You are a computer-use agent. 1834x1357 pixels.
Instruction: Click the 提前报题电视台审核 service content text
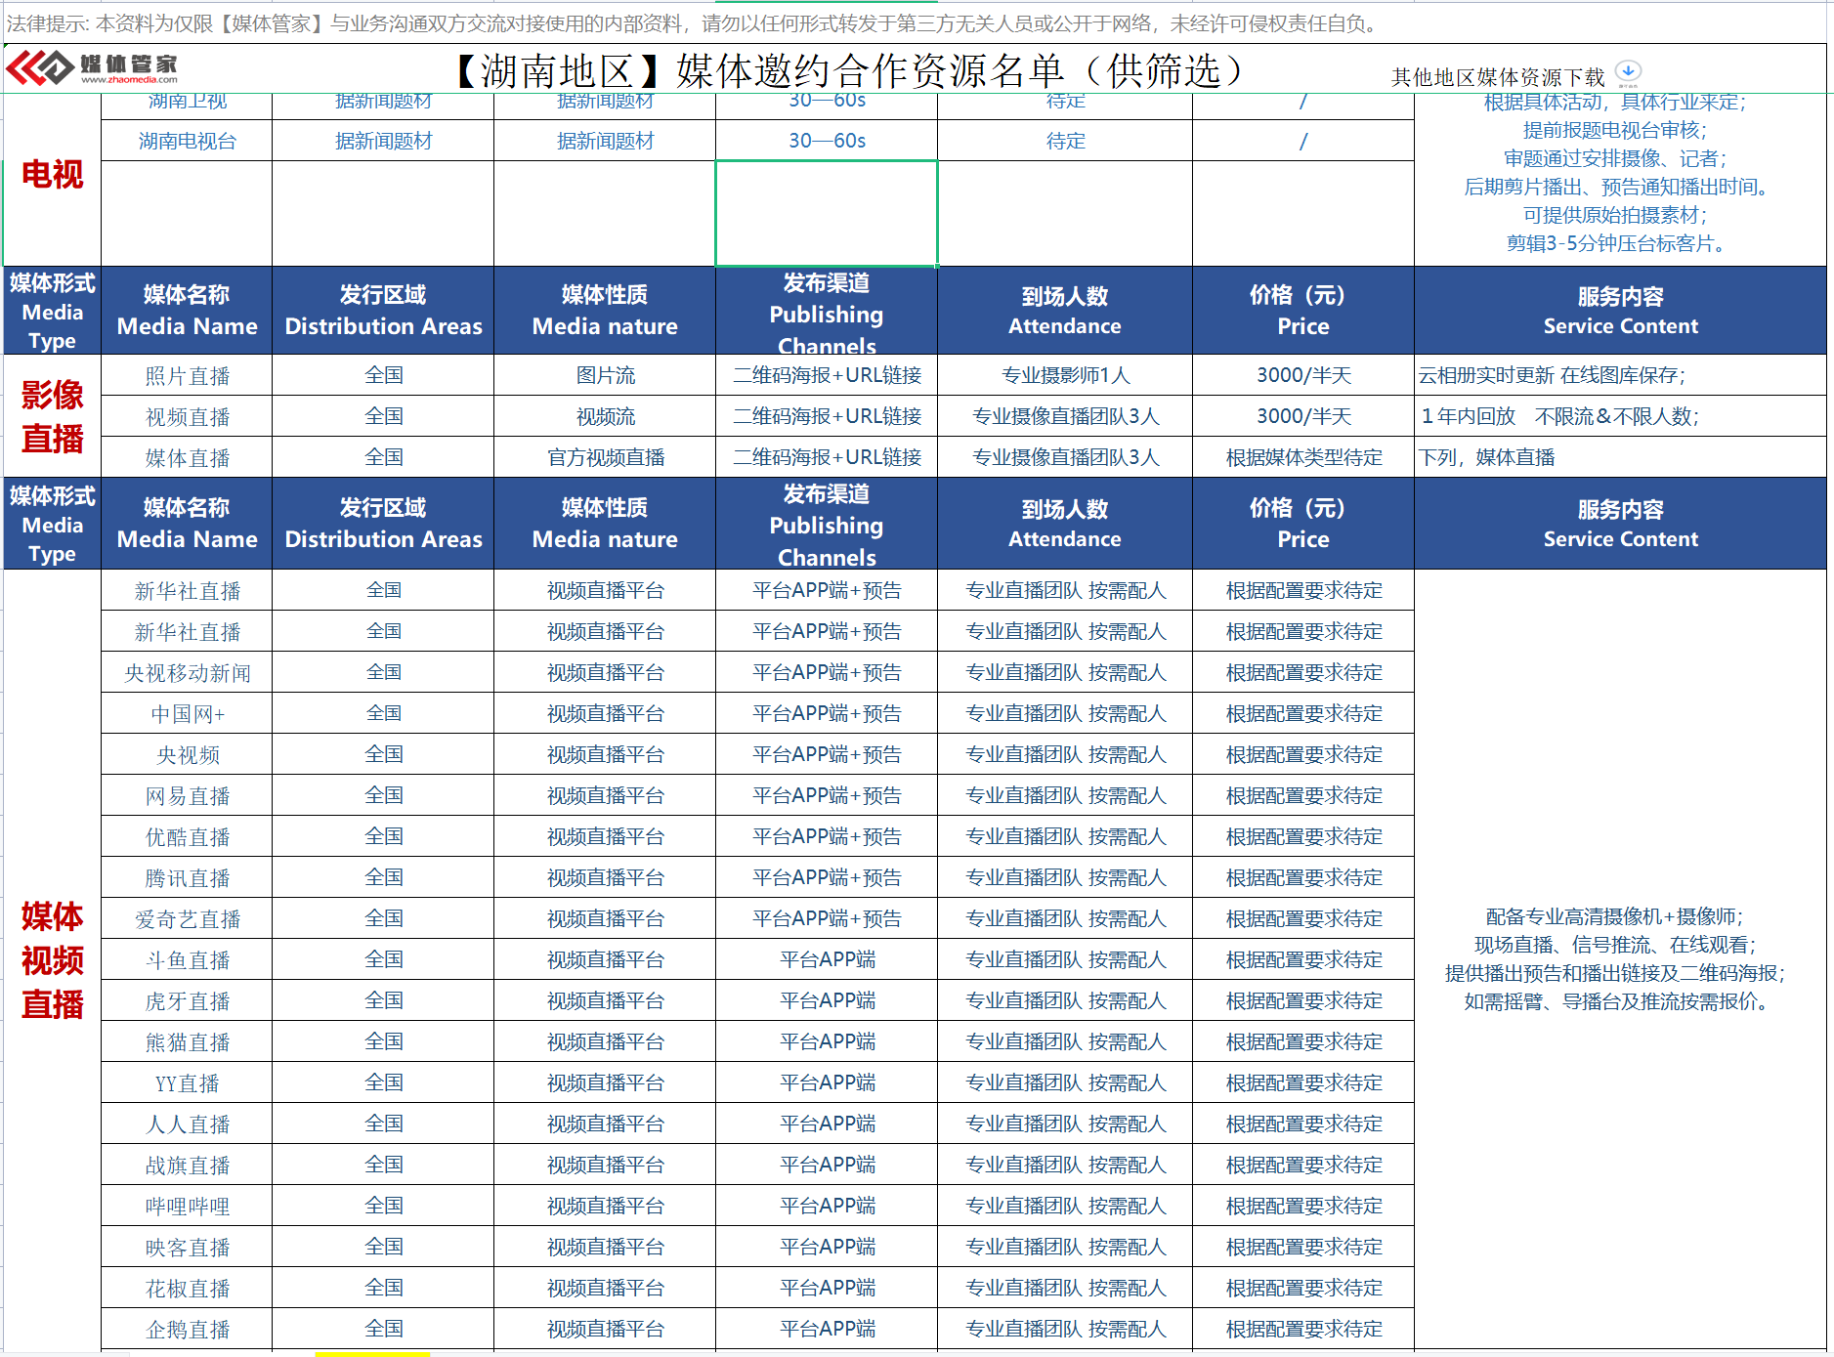coord(1615,130)
